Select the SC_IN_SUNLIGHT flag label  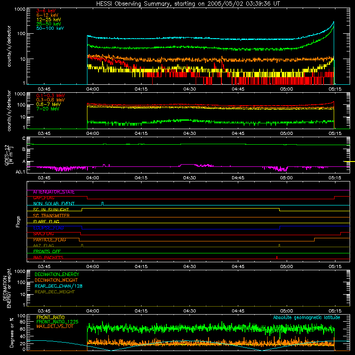point(51,209)
